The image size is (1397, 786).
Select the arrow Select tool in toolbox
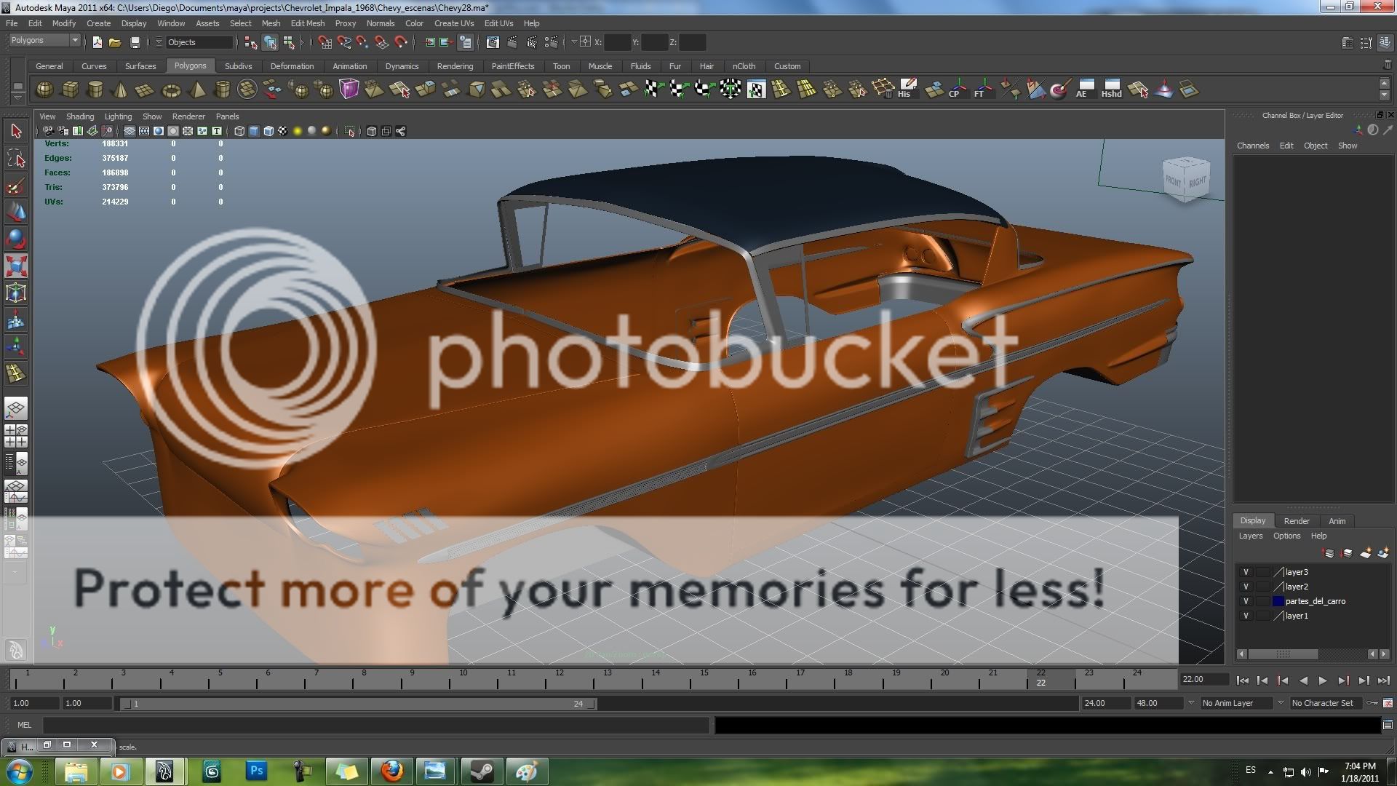[x=16, y=132]
